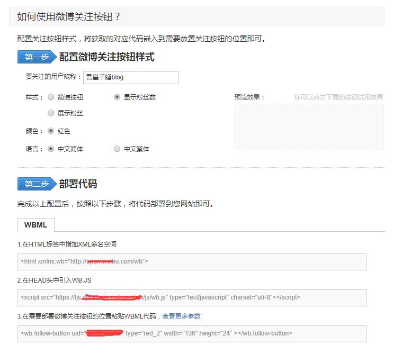Click the user nickname input field
Screen dimensions: 393x363
pos(130,77)
